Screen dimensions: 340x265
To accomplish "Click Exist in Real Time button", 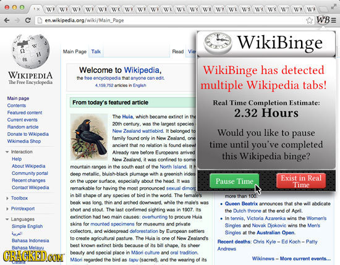I will (301, 181).
